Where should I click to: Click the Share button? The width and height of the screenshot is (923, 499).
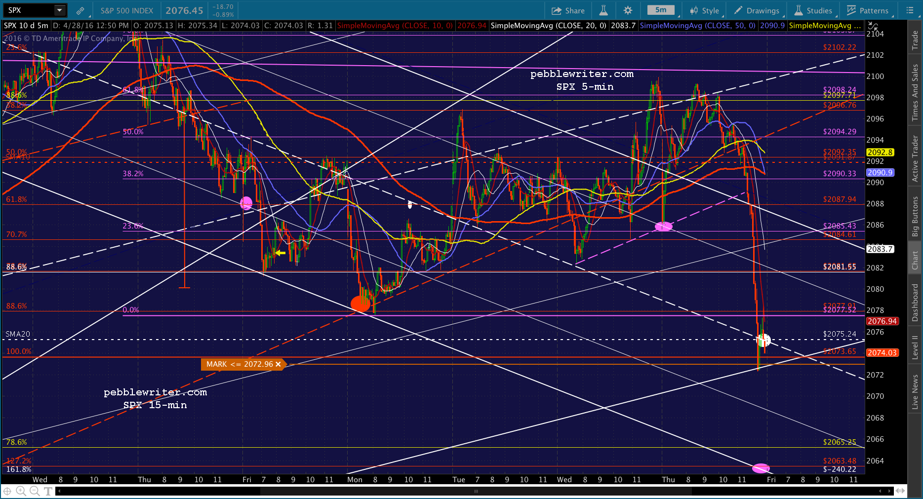pyautogui.click(x=568, y=10)
